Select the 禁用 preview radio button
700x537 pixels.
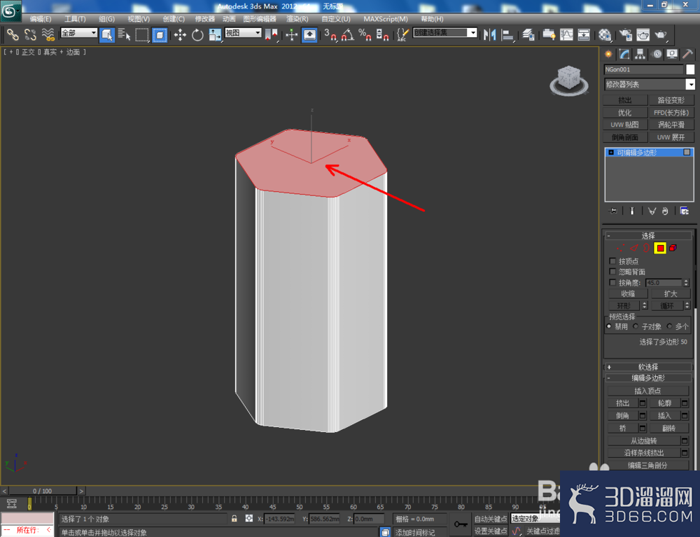pos(609,326)
